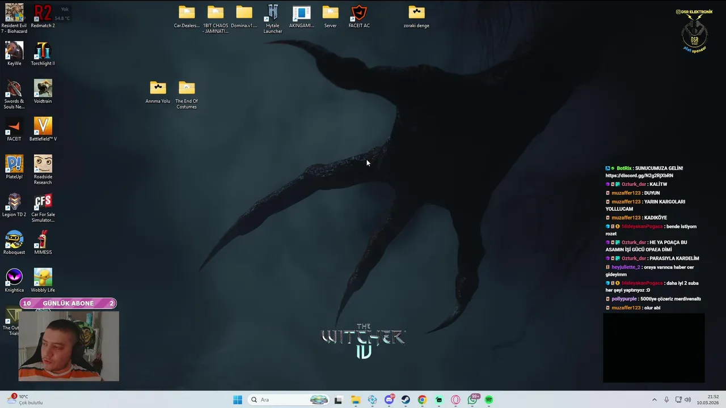Select the Roadside Research icon
Screen dimensions: 726x408
(x=43, y=170)
